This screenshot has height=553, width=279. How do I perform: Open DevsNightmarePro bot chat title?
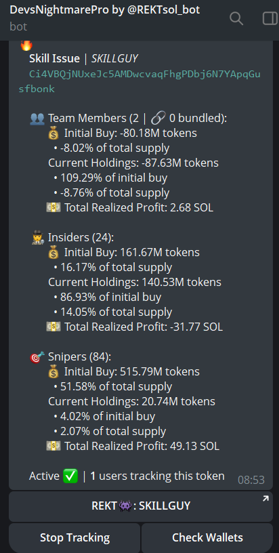(x=104, y=10)
